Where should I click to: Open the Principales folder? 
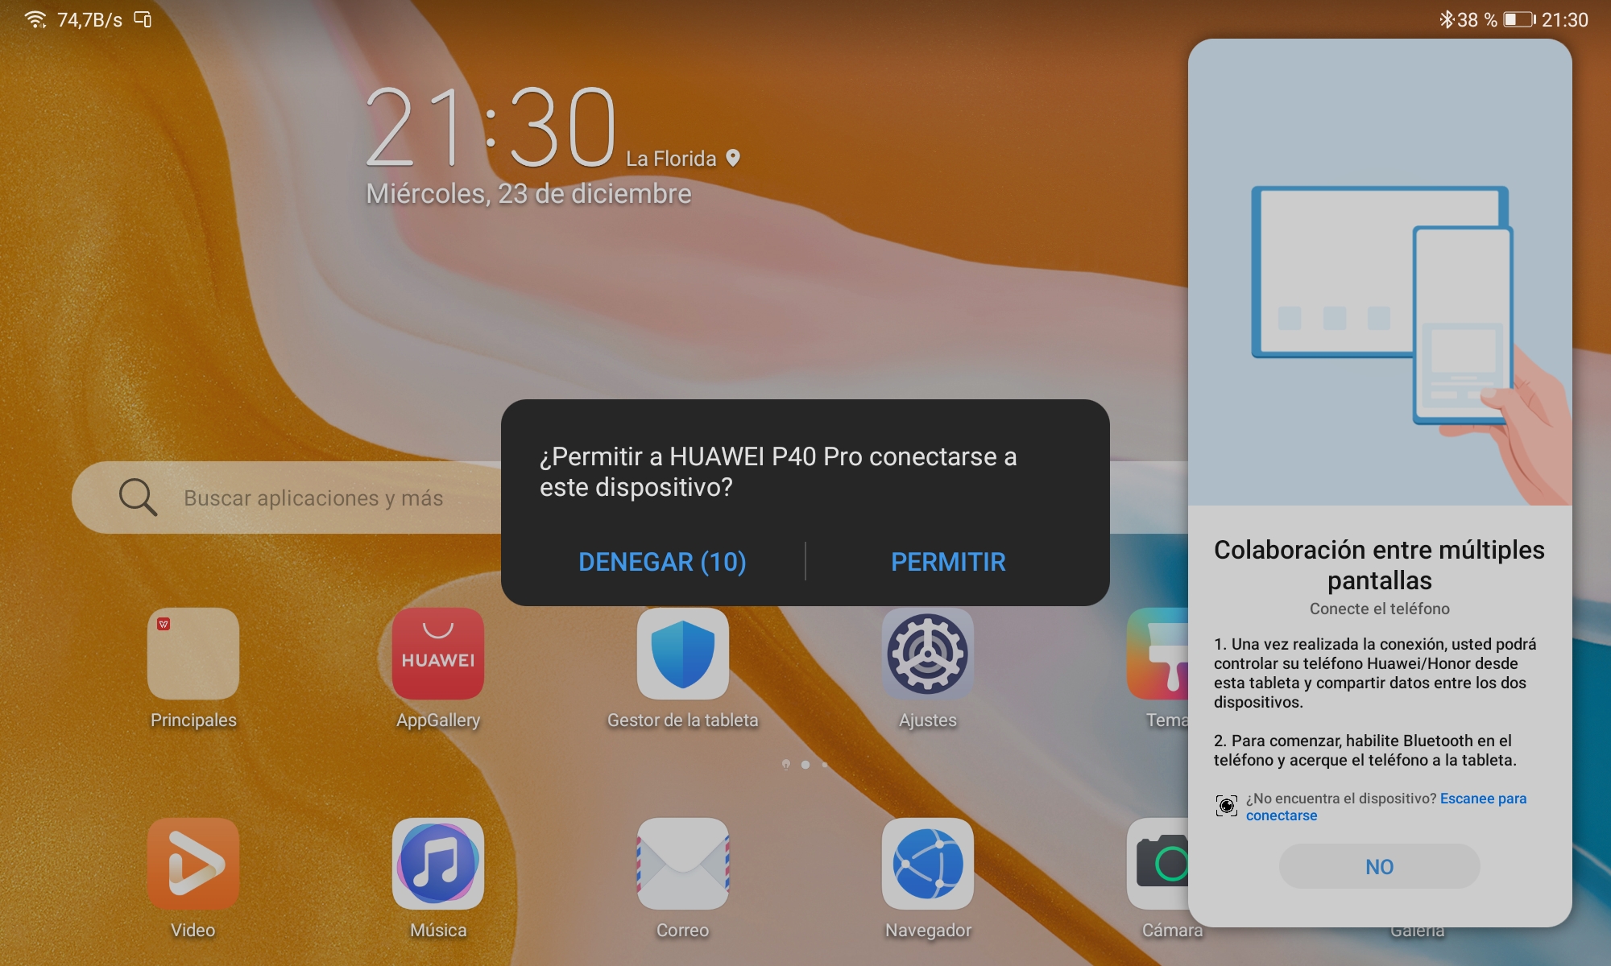(193, 654)
